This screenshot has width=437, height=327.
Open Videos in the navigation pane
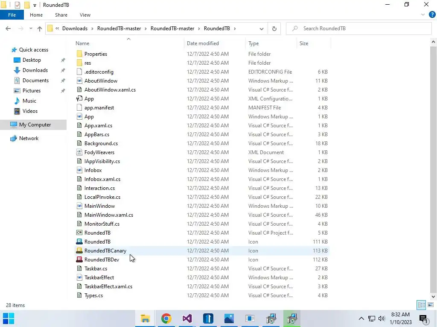(30, 111)
